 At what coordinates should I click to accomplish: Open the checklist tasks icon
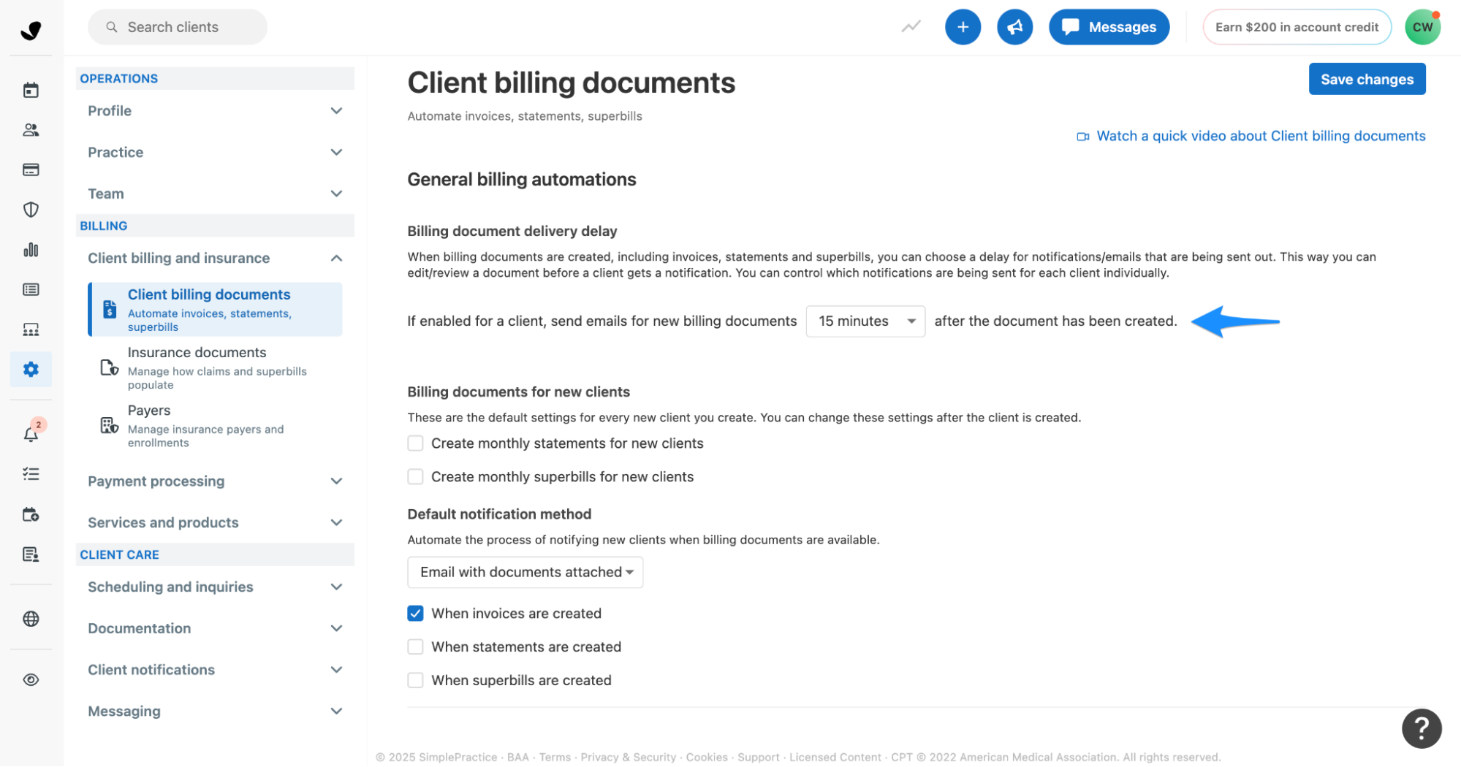[x=31, y=474]
